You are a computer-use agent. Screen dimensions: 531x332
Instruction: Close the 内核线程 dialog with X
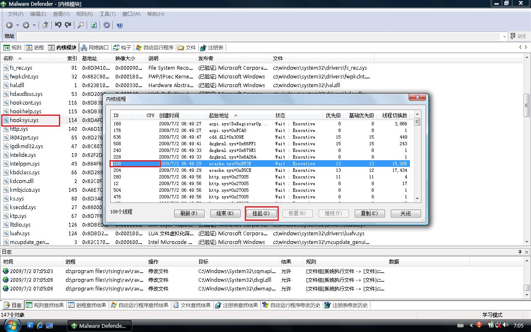[x=417, y=98]
